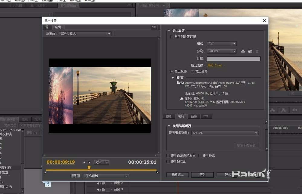Click the playhead on the export preview timeline
The width and height of the screenshot is (302, 194).
tap(89, 167)
